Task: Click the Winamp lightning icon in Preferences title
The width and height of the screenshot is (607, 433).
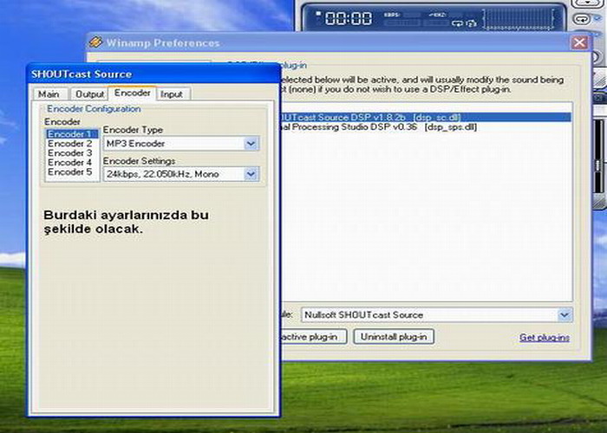Action: [x=95, y=42]
